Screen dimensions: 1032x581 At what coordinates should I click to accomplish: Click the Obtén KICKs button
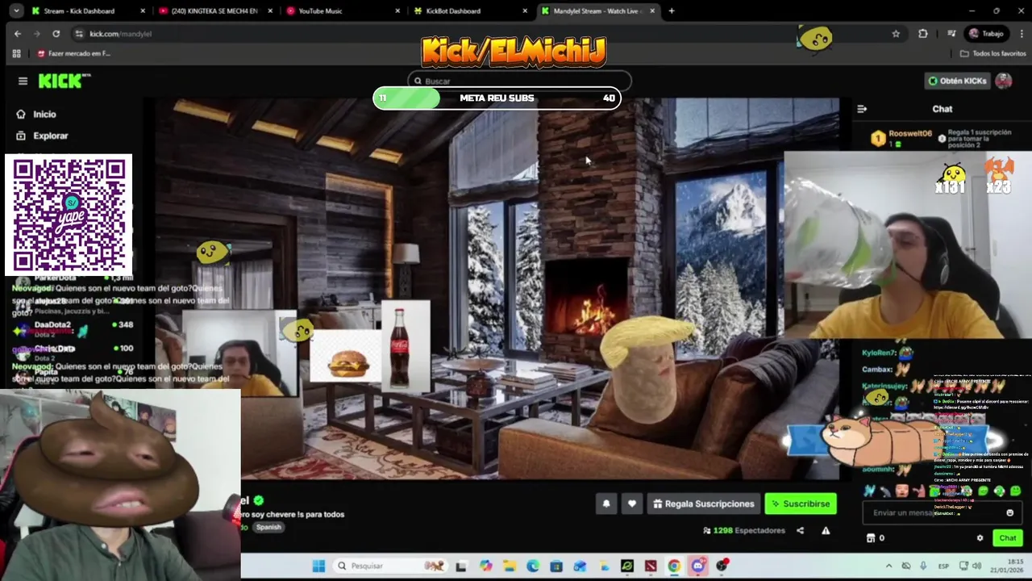pyautogui.click(x=957, y=81)
